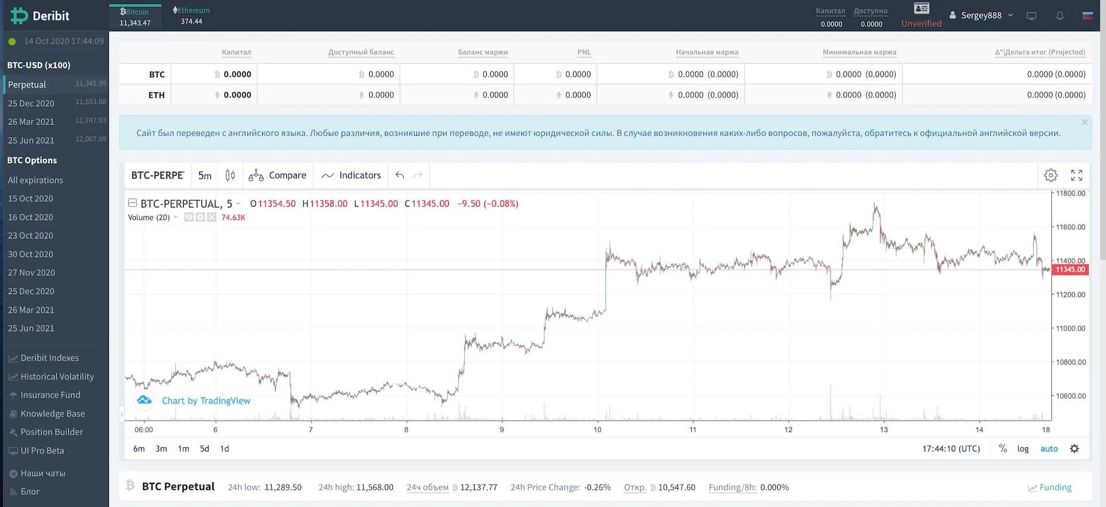Open Volume (20) legend dropdown arrow
The image size is (1106, 507).
176,217
